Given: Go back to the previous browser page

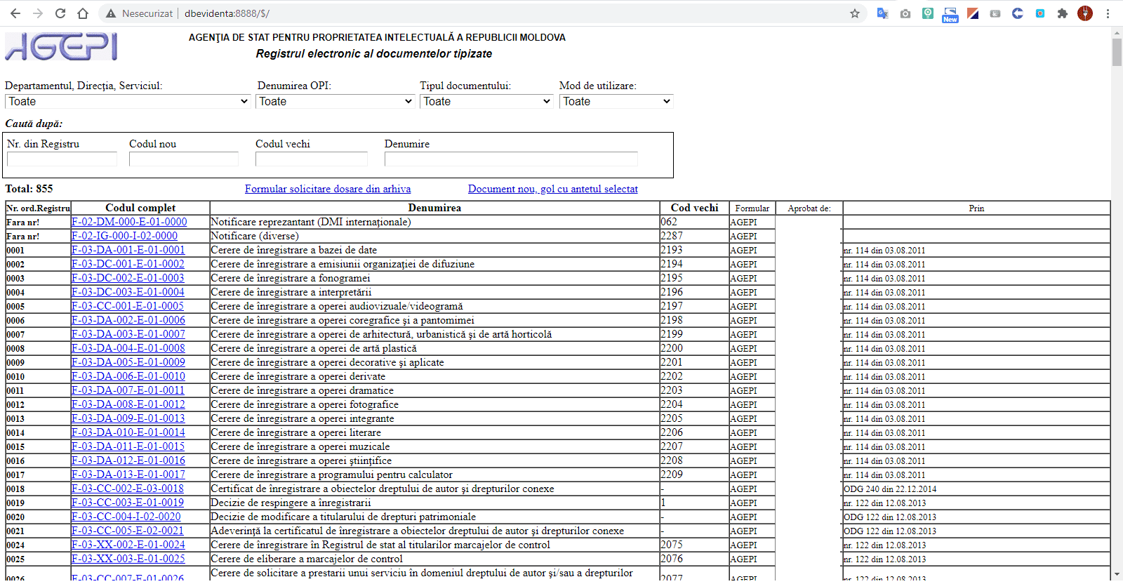Looking at the screenshot, I should tap(15, 13).
